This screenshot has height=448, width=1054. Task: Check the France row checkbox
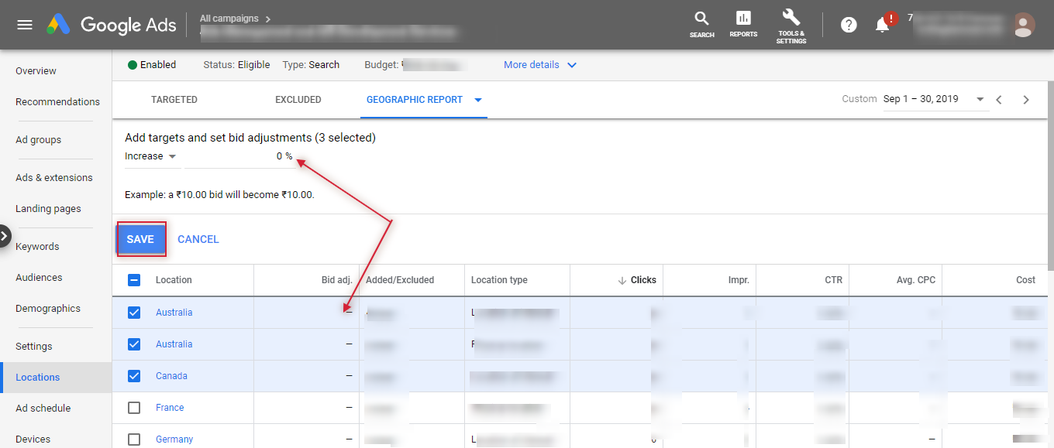coord(134,408)
